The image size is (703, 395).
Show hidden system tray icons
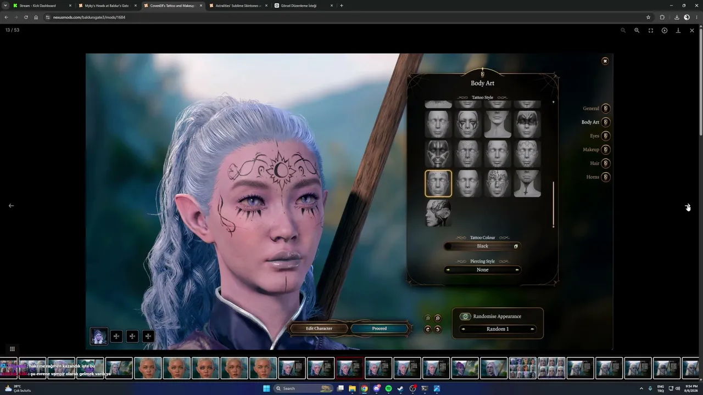pos(641,388)
